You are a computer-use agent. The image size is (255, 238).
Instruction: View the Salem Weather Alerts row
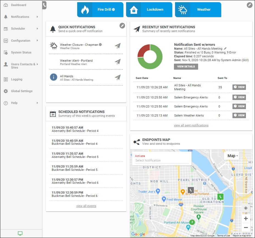click(239, 115)
